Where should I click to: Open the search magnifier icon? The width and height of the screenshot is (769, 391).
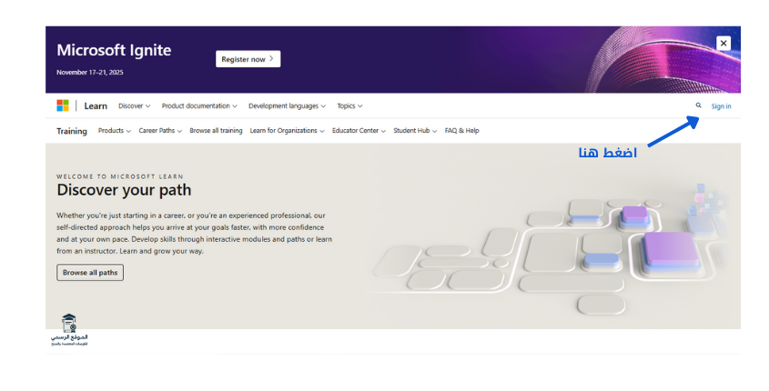pyautogui.click(x=698, y=105)
